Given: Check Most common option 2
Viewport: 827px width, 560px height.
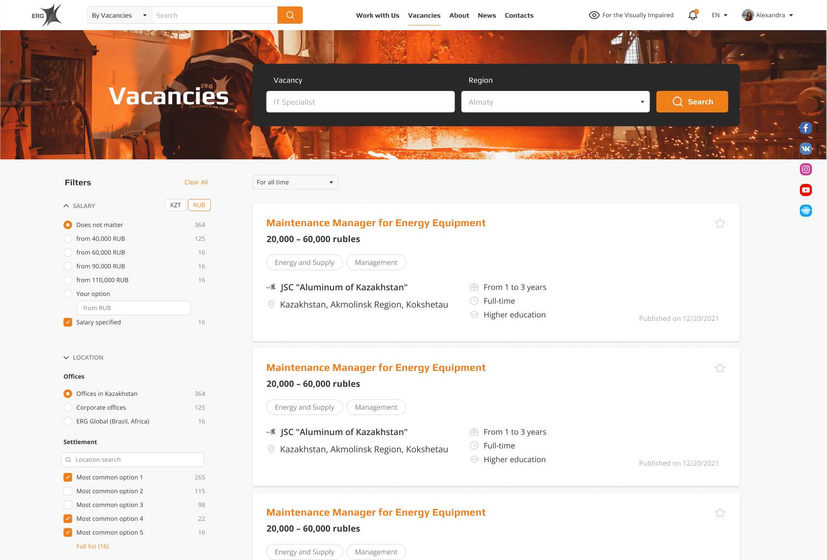Looking at the screenshot, I should click(68, 491).
